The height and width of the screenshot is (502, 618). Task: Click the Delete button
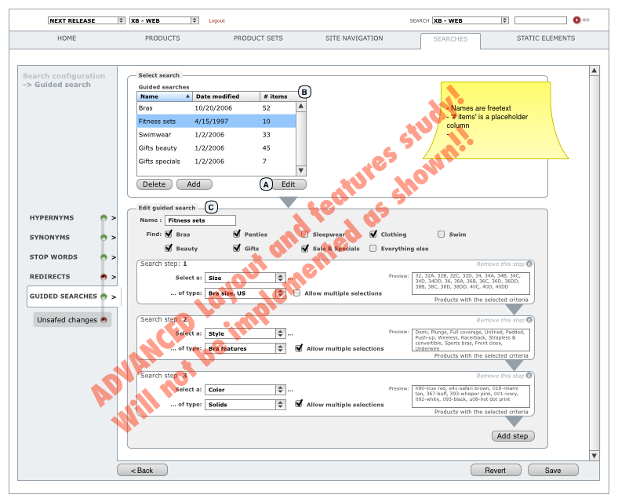click(154, 184)
